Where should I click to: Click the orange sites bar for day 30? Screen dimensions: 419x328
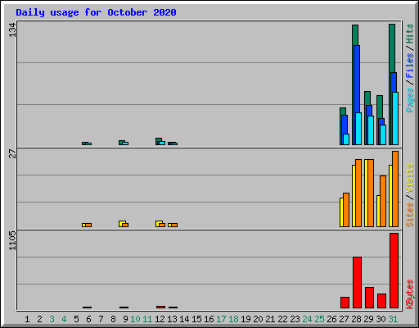(x=383, y=201)
